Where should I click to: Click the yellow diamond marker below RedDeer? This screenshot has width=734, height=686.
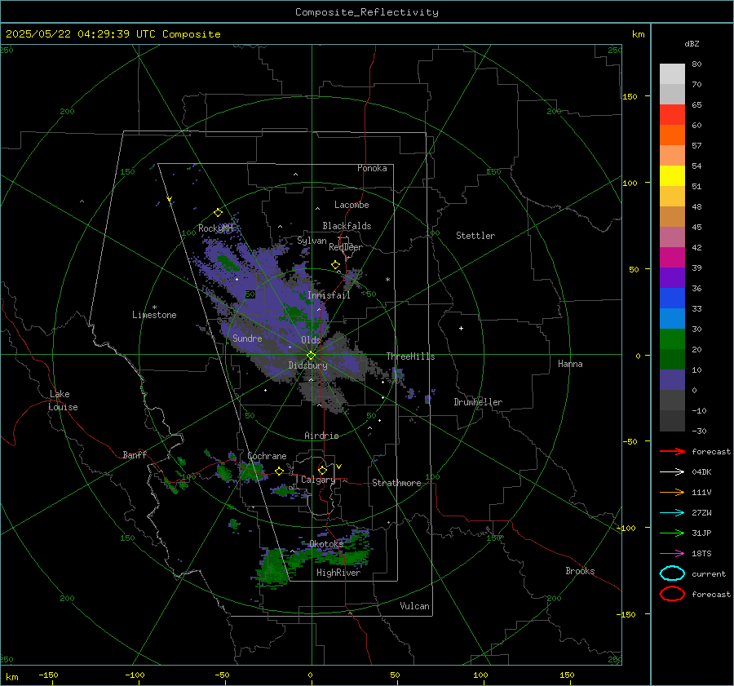pos(335,265)
